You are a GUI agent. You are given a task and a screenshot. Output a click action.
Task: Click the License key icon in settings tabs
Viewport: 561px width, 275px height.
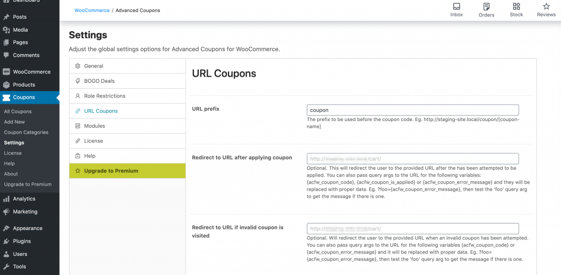pos(78,141)
